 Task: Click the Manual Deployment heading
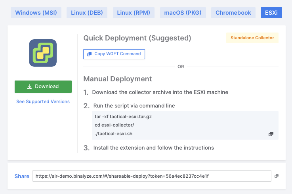(118, 79)
